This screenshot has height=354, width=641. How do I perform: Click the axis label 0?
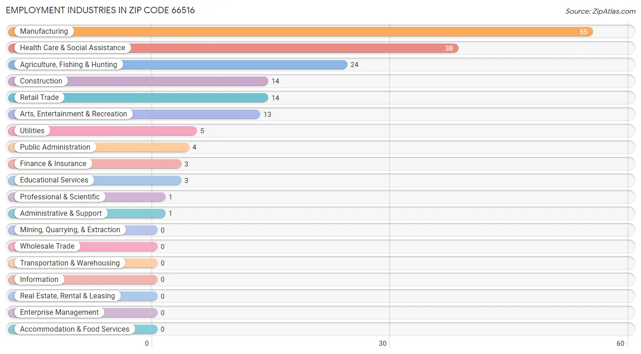coord(147,344)
